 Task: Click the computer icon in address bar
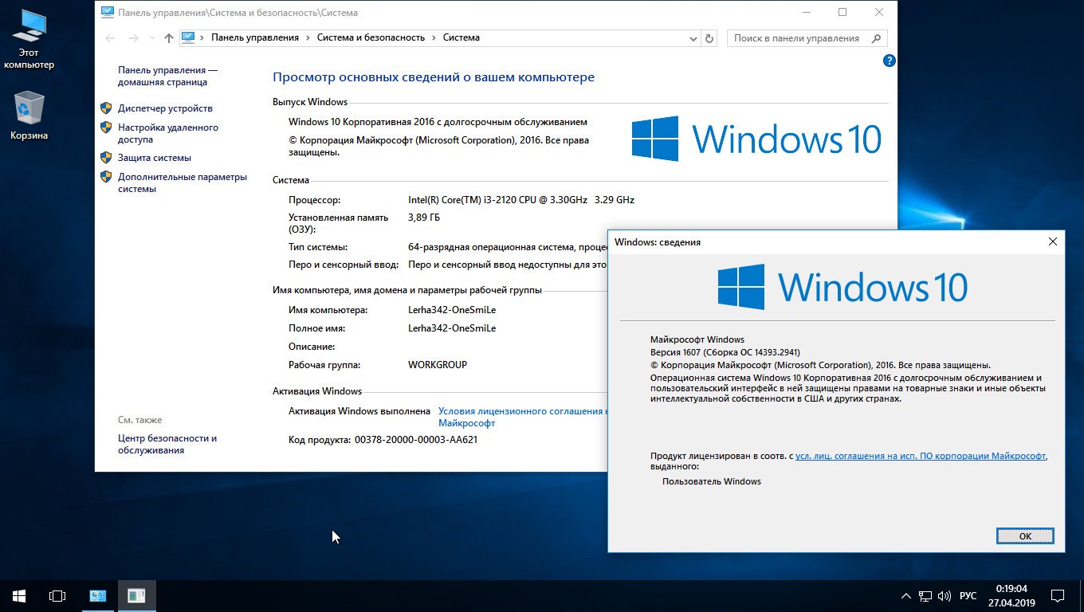click(x=188, y=37)
